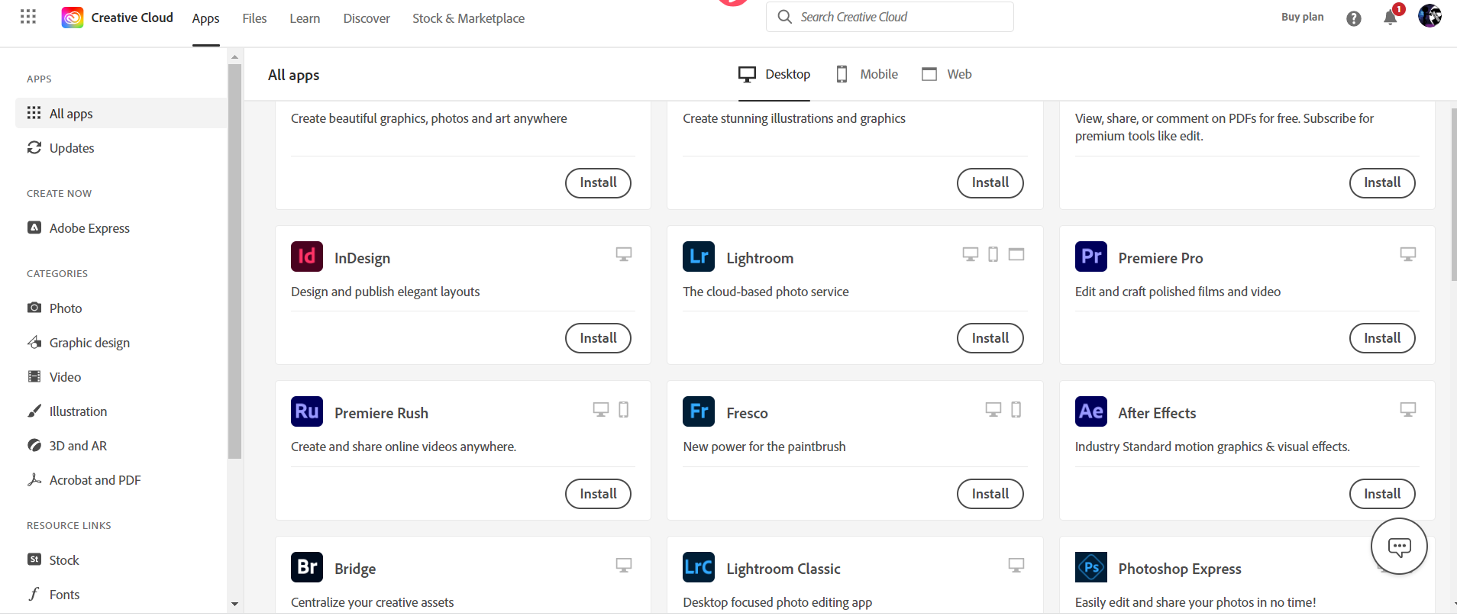Open the Help question mark icon

tap(1353, 18)
